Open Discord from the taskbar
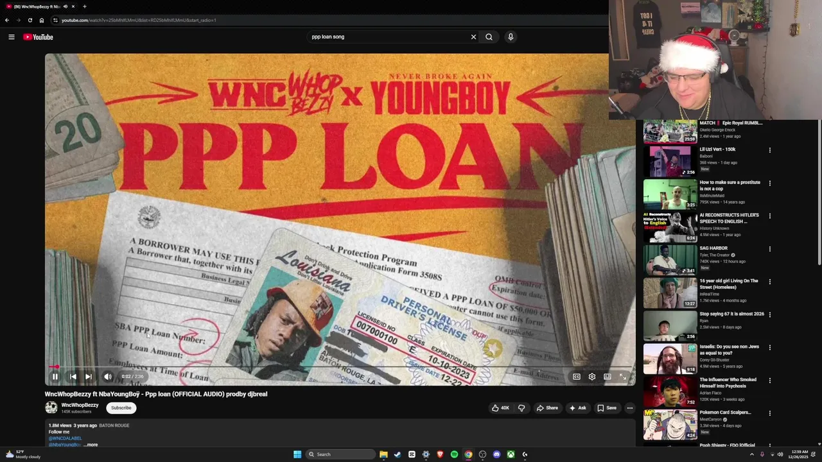 coord(496,454)
